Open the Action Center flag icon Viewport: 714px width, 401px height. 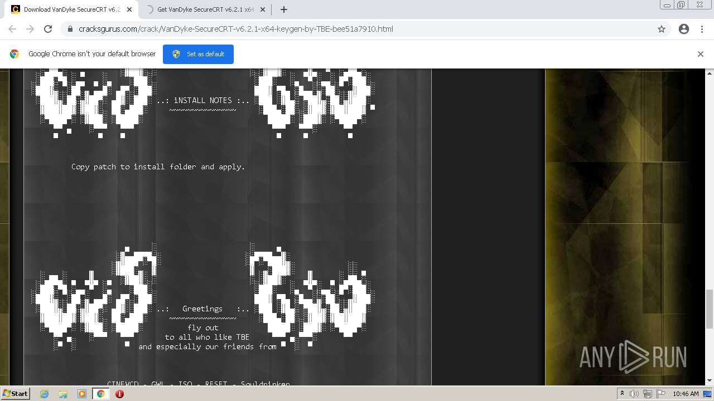[x=661, y=394]
